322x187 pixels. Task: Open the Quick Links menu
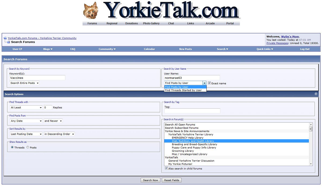click(x=265, y=49)
